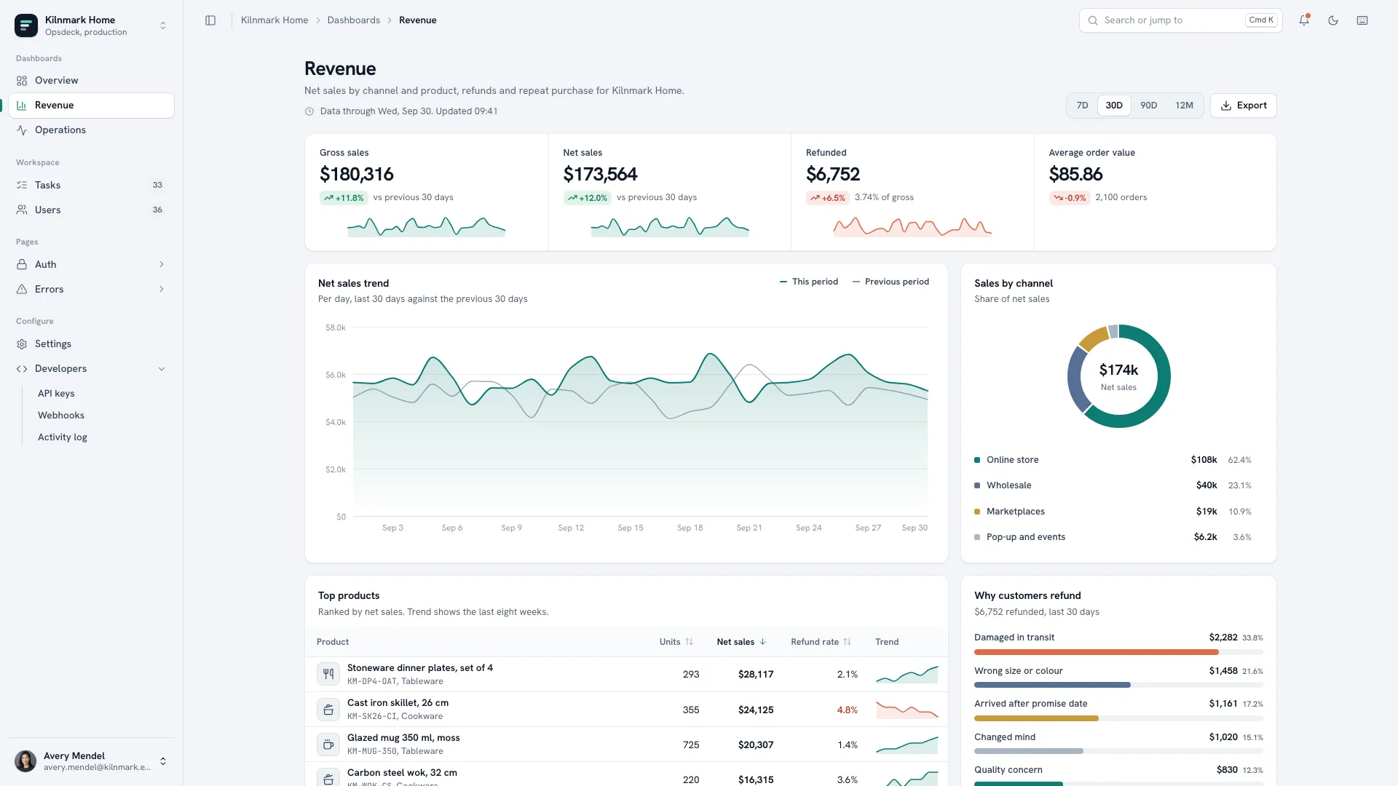This screenshot has width=1398, height=786.
Task: Open the workspace switcher chevron
Action: 163,25
